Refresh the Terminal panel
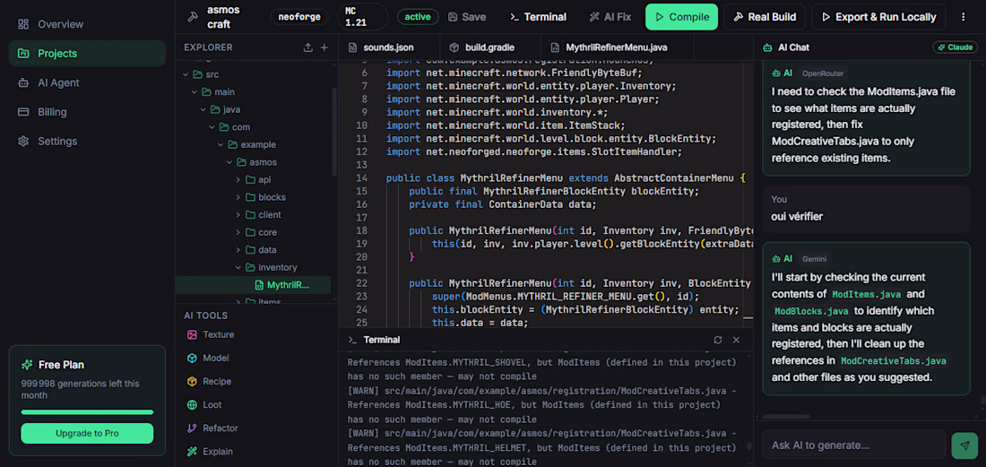The width and height of the screenshot is (986, 467). pos(717,340)
